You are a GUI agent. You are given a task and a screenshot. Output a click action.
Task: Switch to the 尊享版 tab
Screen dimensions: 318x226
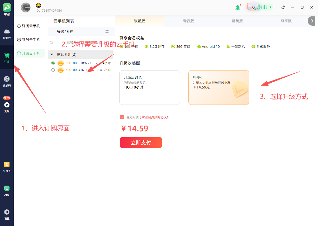286,21
